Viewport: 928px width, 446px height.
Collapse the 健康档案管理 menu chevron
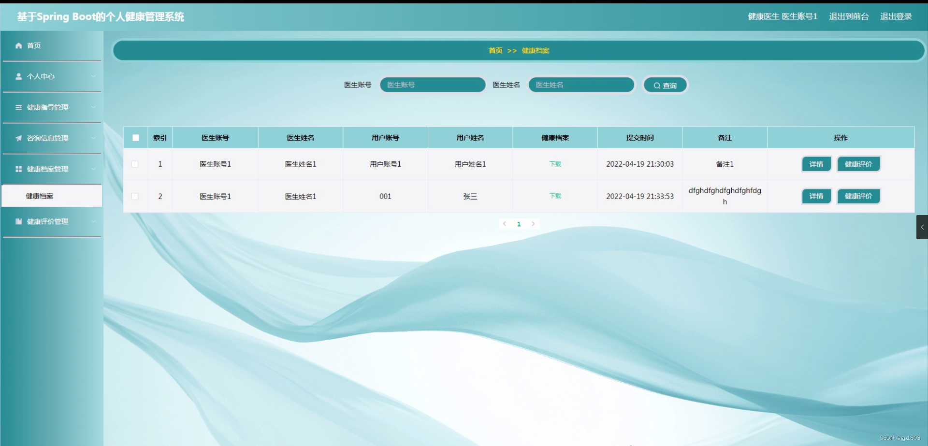[x=94, y=169]
